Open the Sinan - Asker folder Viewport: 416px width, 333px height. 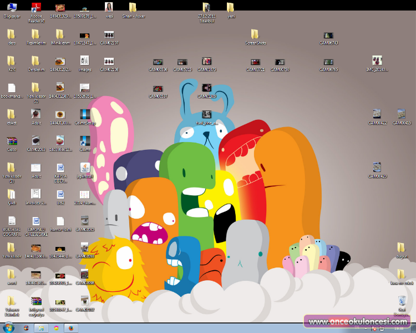pyautogui.click(x=133, y=8)
